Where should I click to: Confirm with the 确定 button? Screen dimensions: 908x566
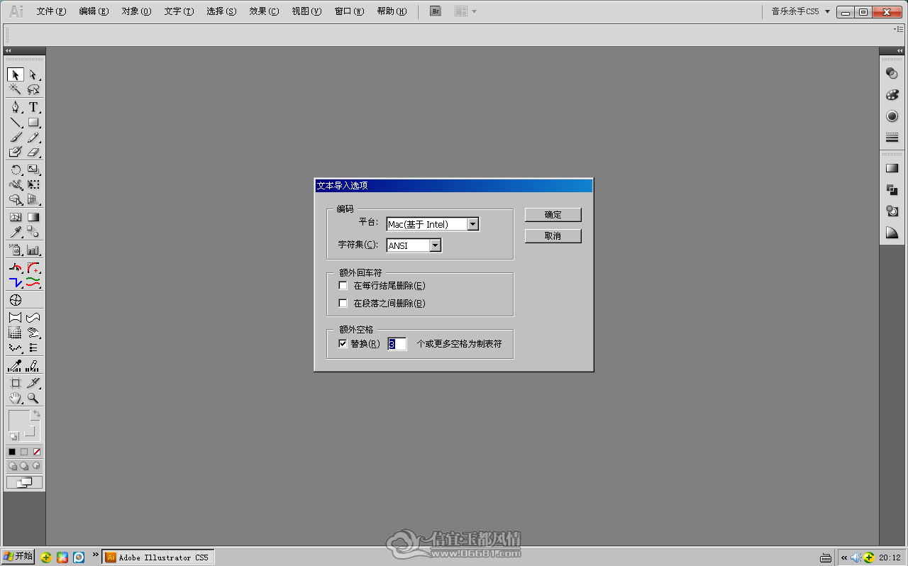pyautogui.click(x=553, y=215)
